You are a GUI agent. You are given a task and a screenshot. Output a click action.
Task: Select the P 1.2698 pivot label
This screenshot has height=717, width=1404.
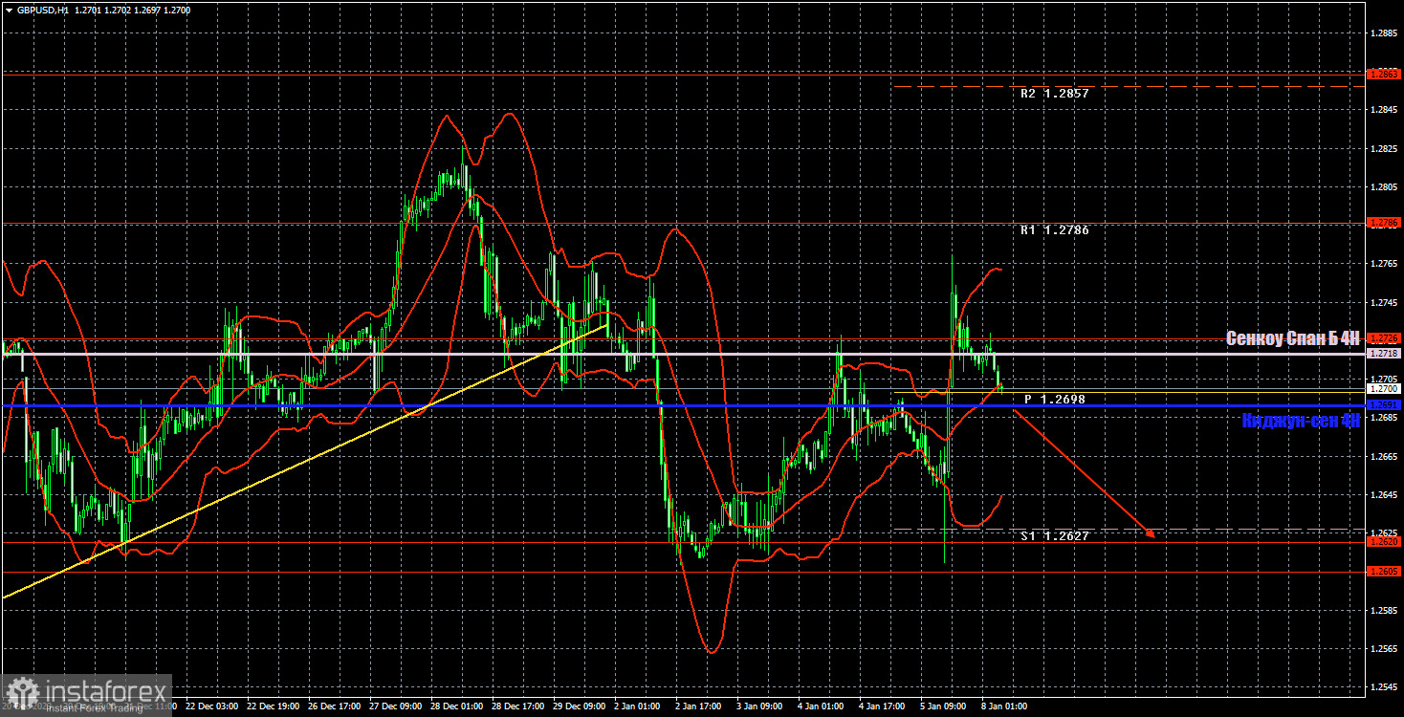[1055, 399]
